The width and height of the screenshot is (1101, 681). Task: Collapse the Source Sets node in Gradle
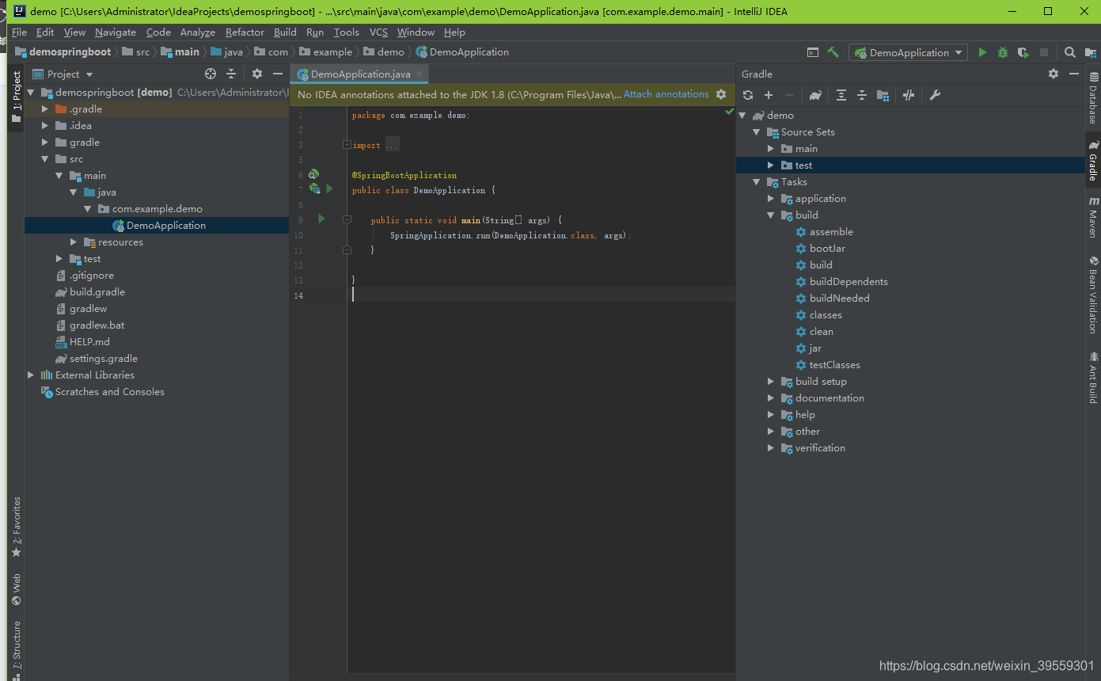tap(757, 132)
